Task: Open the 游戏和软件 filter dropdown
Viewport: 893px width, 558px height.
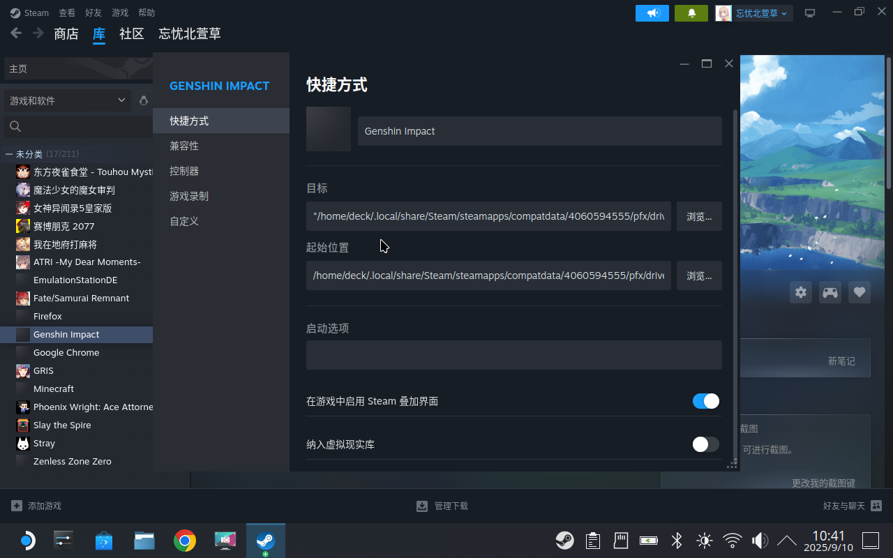Action: (68, 100)
